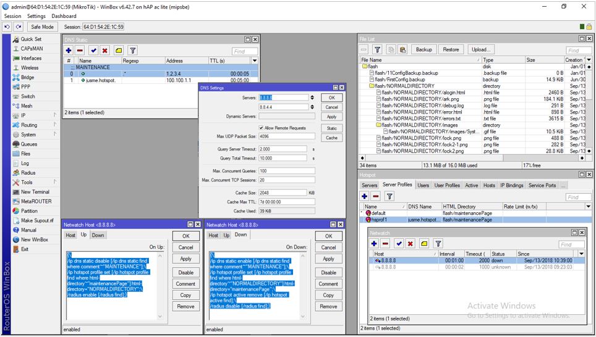Click comment icon in DNS Static toolbar
Screen dimensions: 596x337
(x=119, y=51)
